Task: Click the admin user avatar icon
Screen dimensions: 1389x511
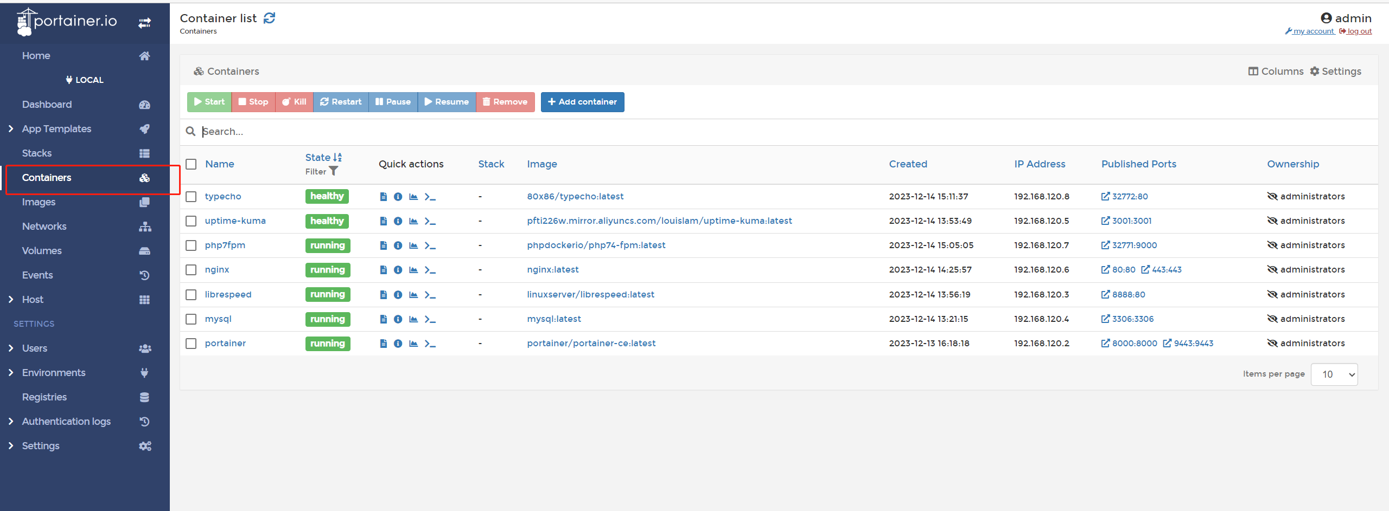Action: pos(1326,18)
